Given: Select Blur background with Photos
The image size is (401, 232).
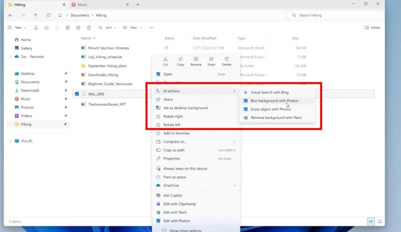Looking at the screenshot, I should click(277, 101).
